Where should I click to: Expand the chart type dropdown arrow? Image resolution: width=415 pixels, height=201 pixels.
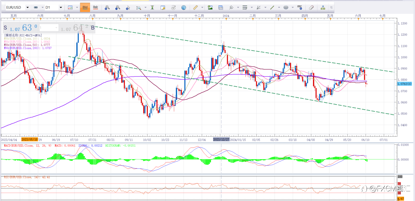click(x=77, y=7)
